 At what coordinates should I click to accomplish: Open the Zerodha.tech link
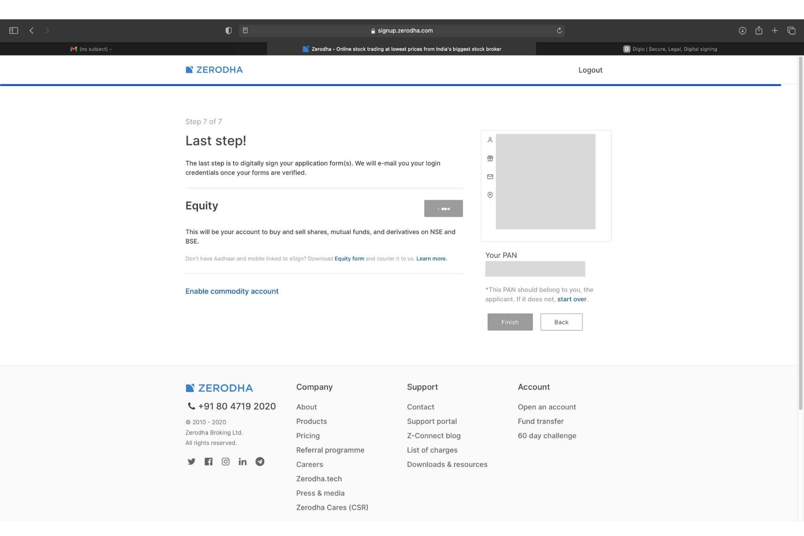(x=319, y=479)
